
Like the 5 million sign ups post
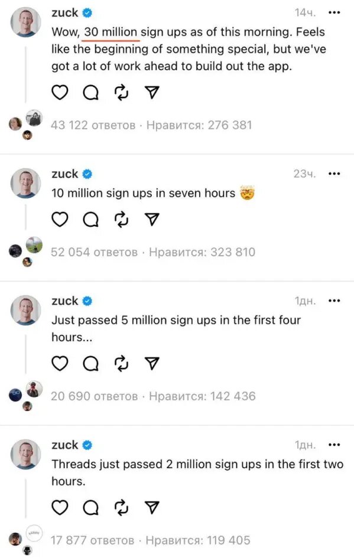(x=60, y=363)
